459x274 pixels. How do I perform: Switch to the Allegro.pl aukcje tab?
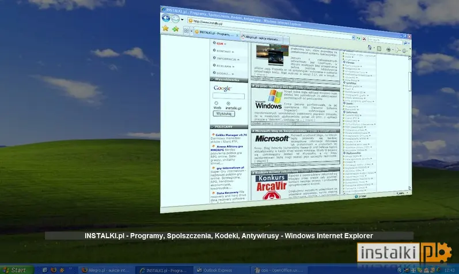coord(260,38)
